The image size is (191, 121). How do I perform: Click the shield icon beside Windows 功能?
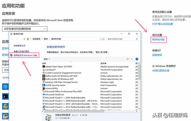[x=11, y=55]
